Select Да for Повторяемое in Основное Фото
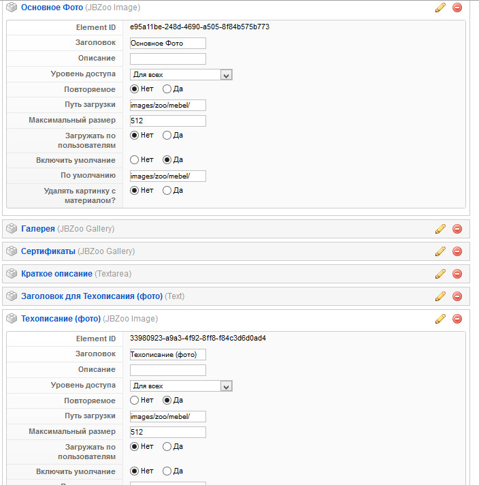The image size is (479, 485). pos(167,89)
